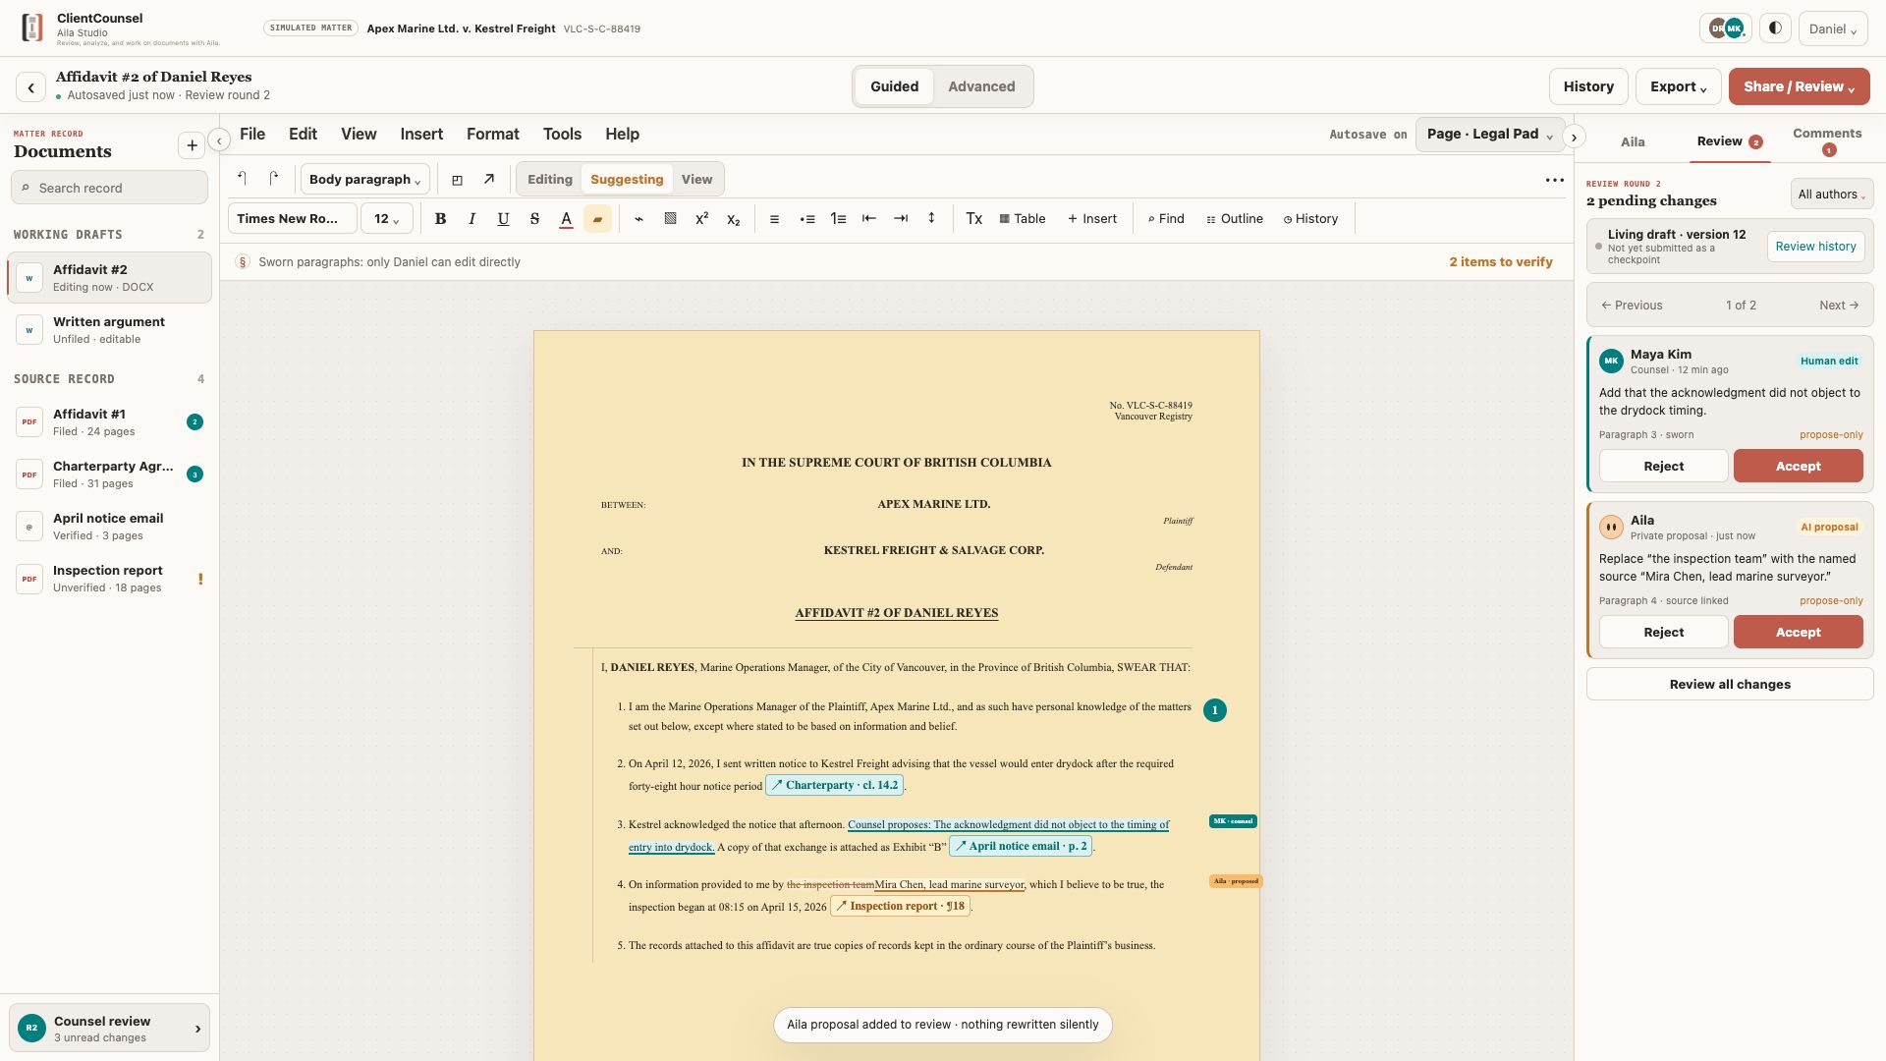The width and height of the screenshot is (1886, 1061).
Task: Open the Format menu
Action: (493, 135)
